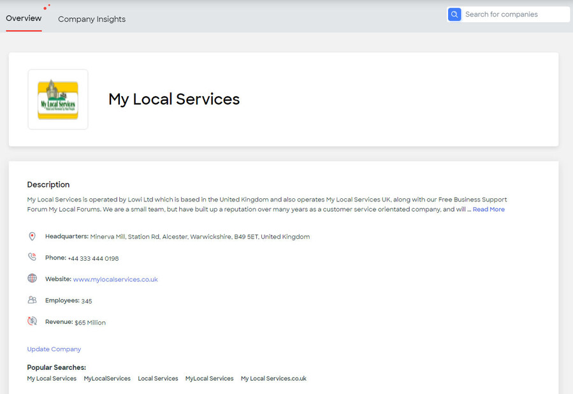Click the revenue dollar icon
The width and height of the screenshot is (573, 394).
point(32,321)
